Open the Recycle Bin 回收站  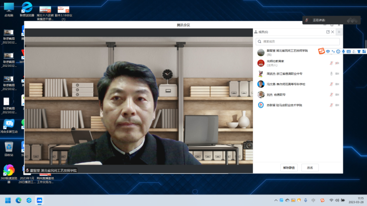coord(9,149)
